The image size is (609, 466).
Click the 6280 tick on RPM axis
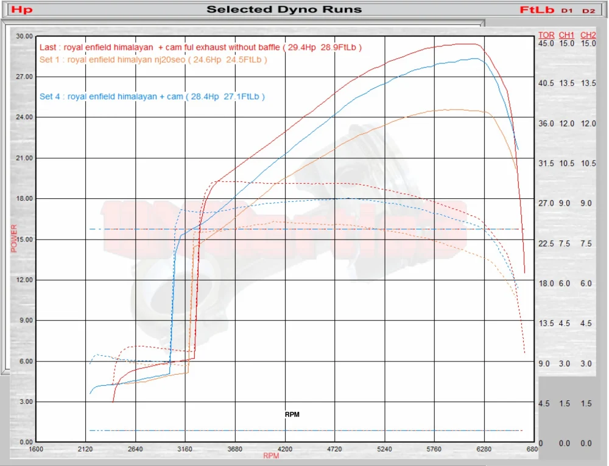(x=484, y=449)
